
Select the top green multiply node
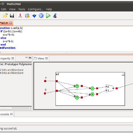[77, 86]
